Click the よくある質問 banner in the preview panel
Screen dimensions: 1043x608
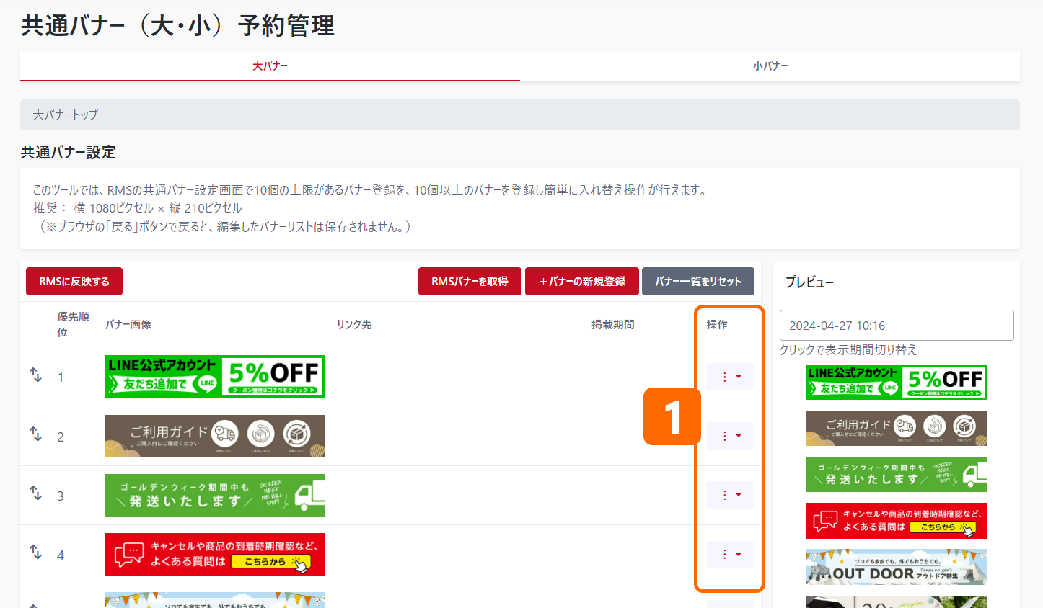pyautogui.click(x=897, y=521)
